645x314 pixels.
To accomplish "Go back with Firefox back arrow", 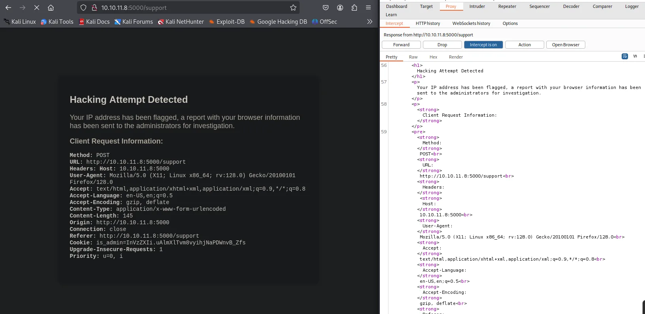I will (8, 8).
